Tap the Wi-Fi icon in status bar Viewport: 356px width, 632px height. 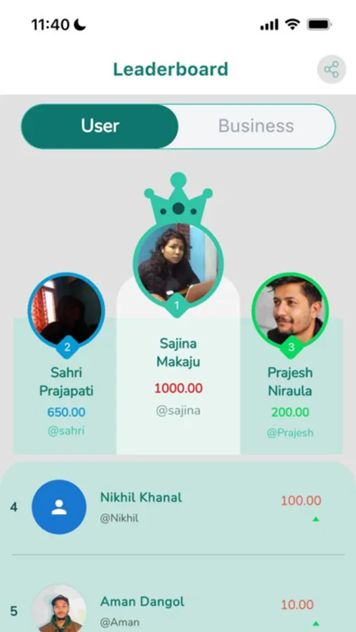tap(292, 25)
